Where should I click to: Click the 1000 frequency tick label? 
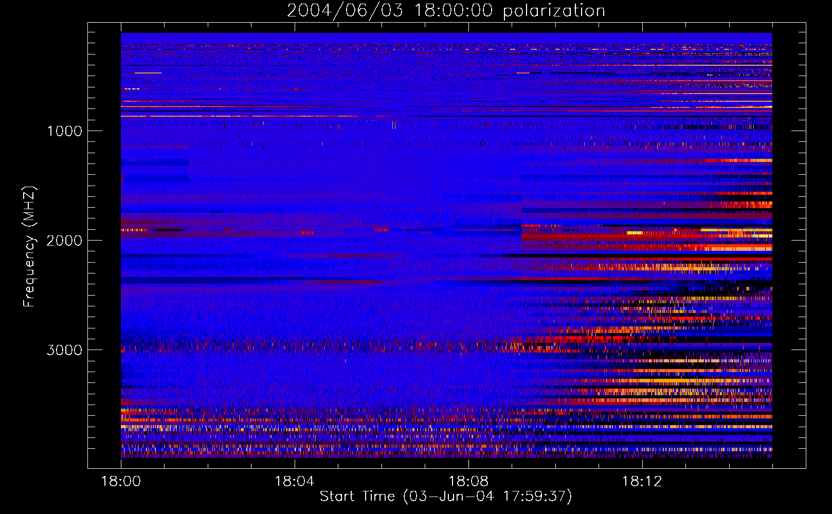point(64,131)
